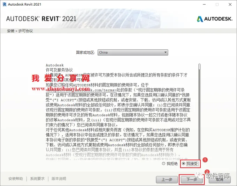Open the 国家或地区 China dropdown
Viewport: 237px width, 186px height.
(133, 52)
